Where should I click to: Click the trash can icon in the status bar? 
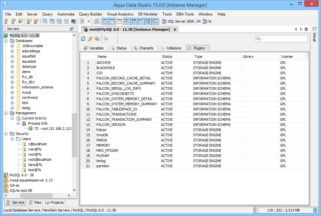315,210
